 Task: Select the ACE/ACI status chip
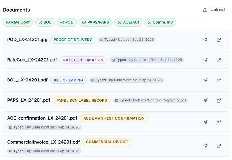click(x=128, y=23)
